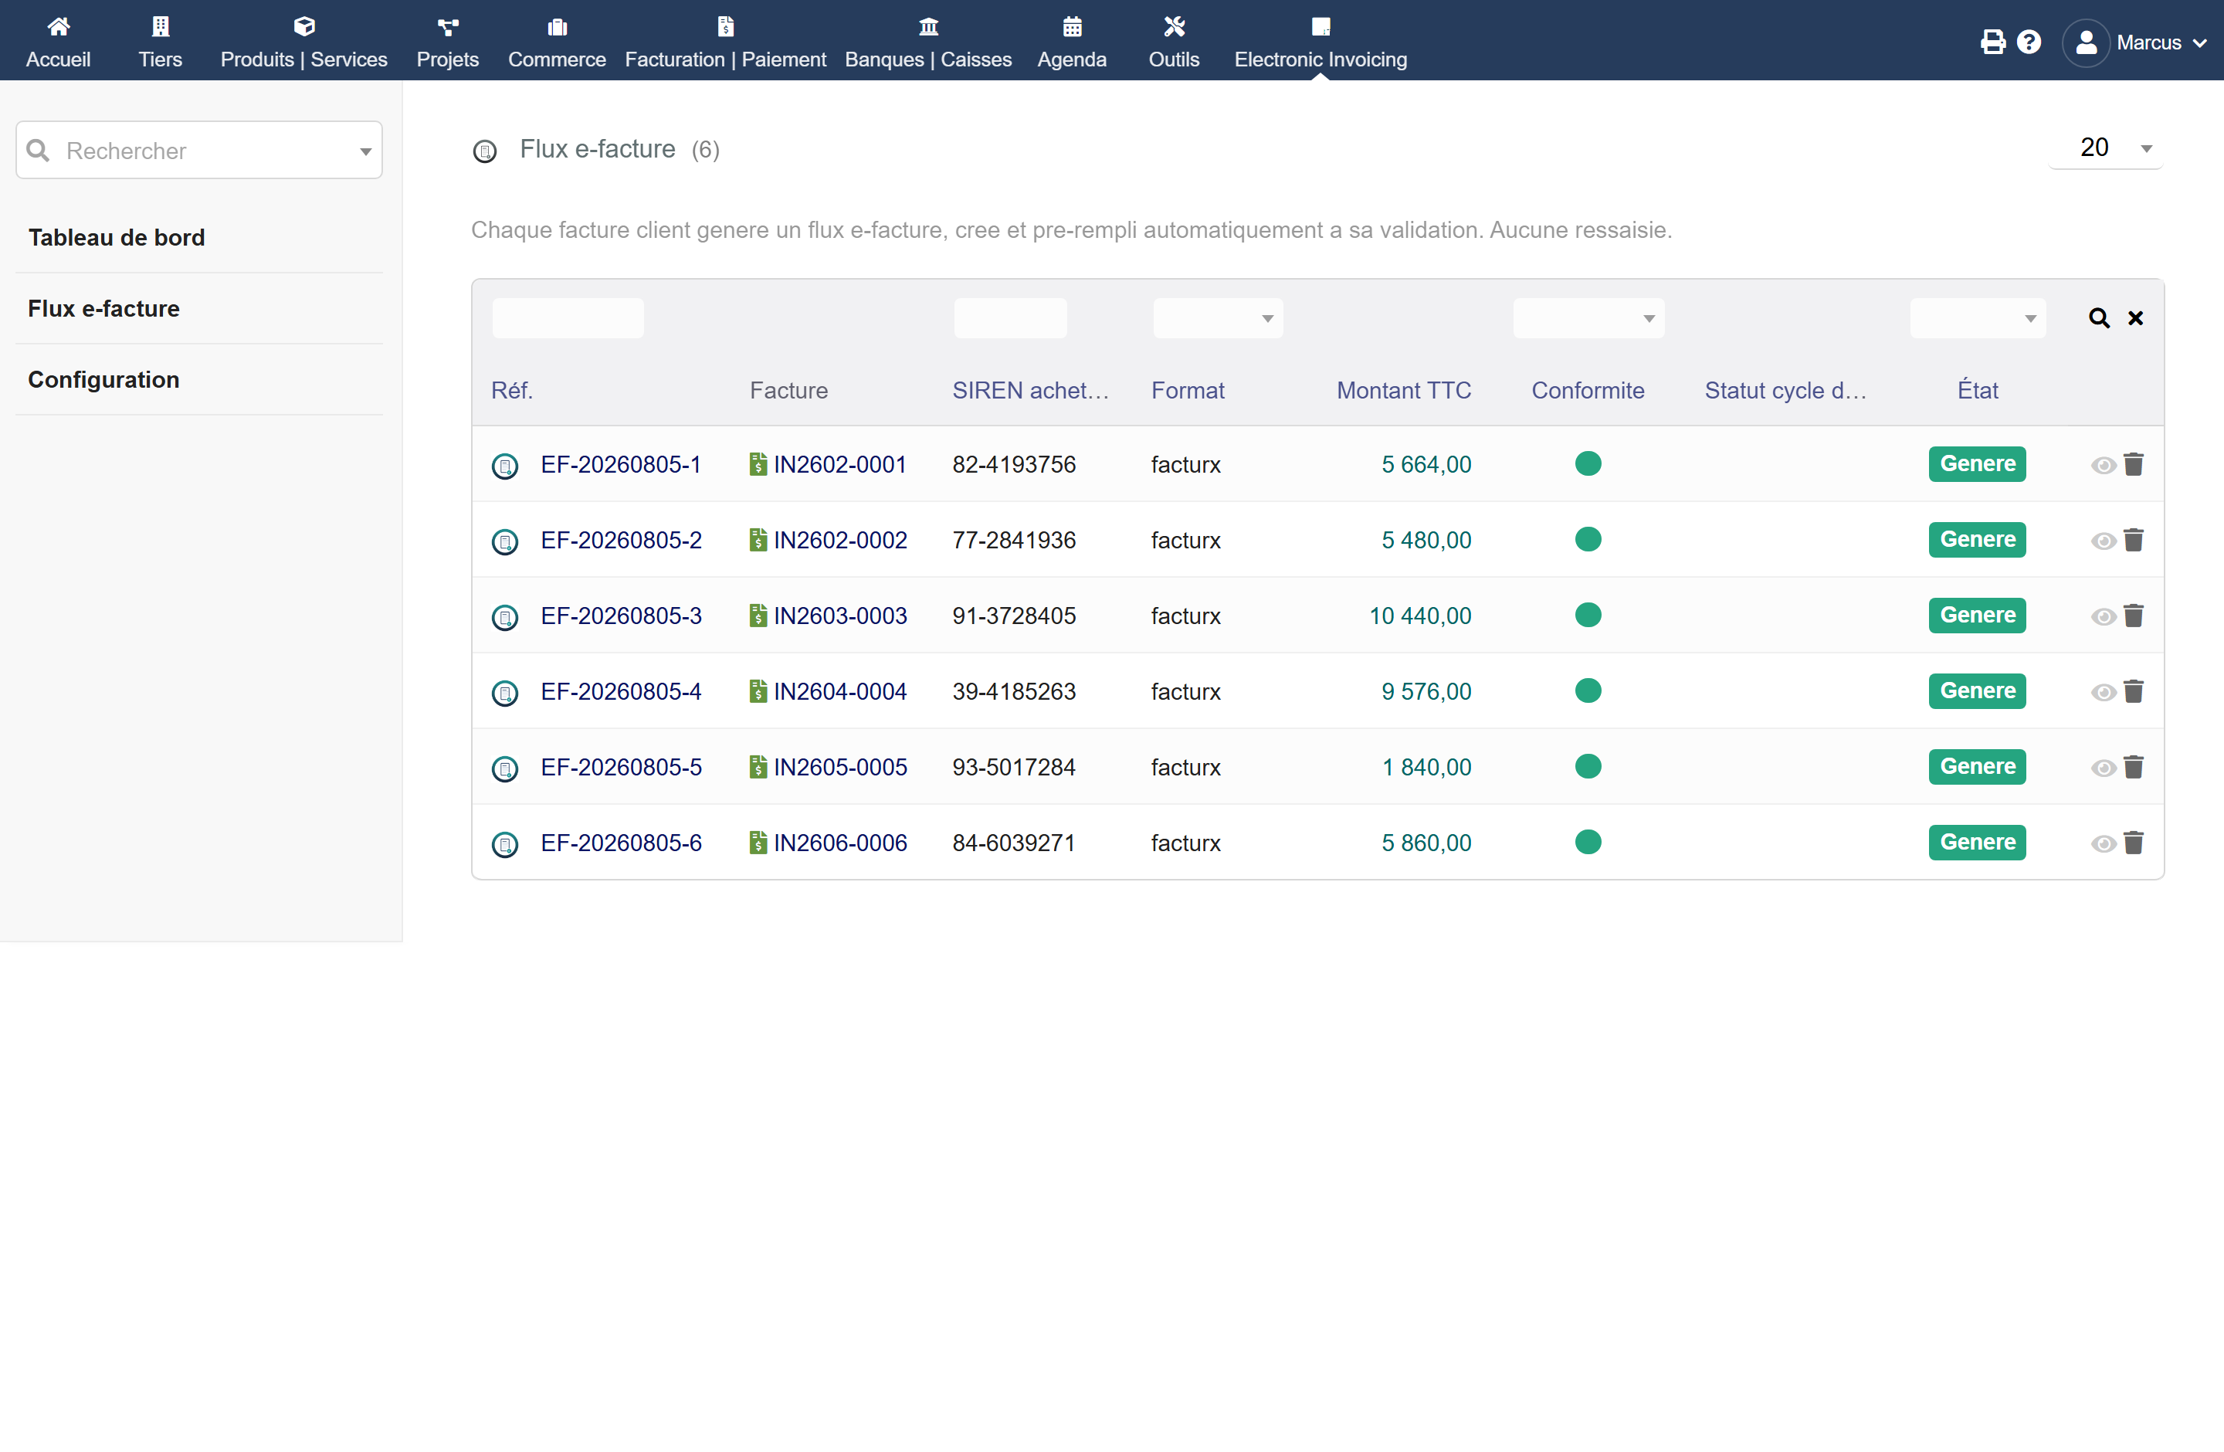
Task: Open invoice link IN2602-0001
Action: point(839,464)
